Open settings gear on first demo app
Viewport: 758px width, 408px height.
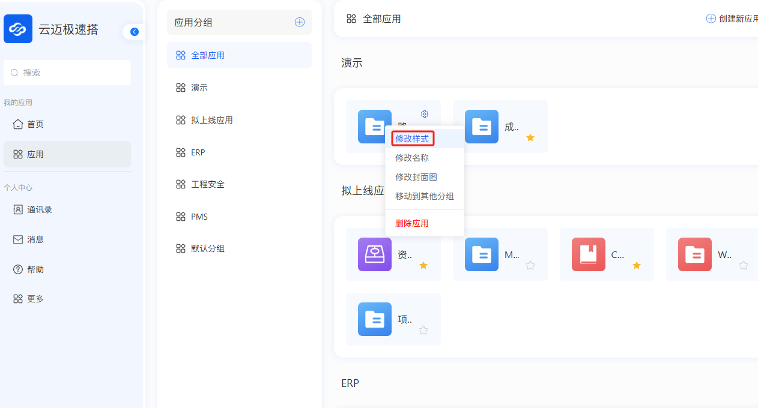(424, 114)
